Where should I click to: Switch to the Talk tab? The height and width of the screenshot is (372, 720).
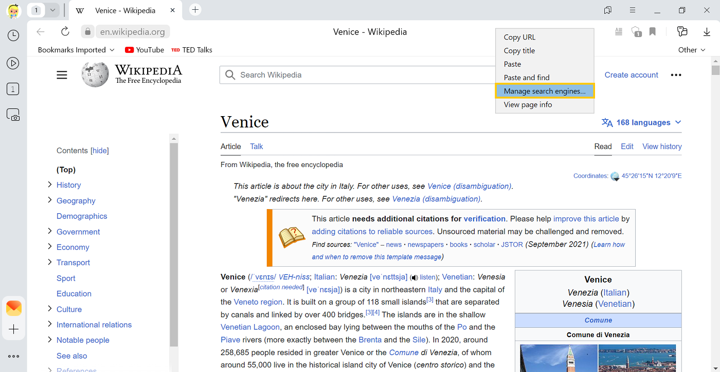coord(256,146)
